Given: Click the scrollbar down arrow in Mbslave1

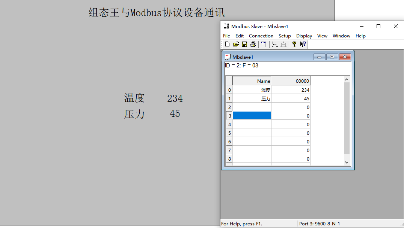Looking at the screenshot, I should pyautogui.click(x=347, y=162).
